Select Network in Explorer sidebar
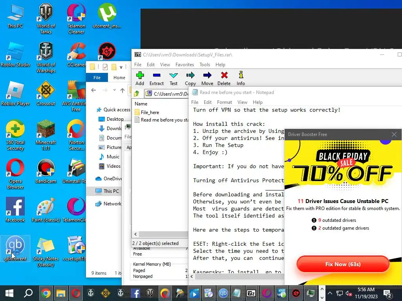Screen dimensions: 402x301 click(x=108, y=204)
